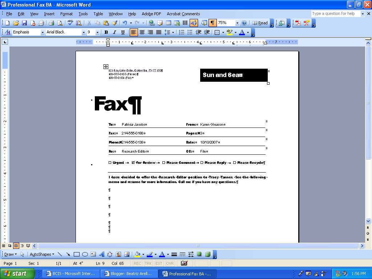Open the AutoShapes menu
This screenshot has height=279, width=372.
42,254
